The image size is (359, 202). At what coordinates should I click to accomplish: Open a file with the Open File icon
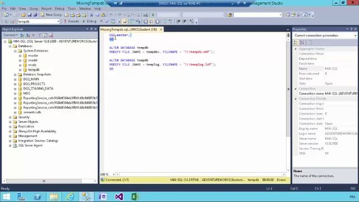pyautogui.click(x=24, y=15)
